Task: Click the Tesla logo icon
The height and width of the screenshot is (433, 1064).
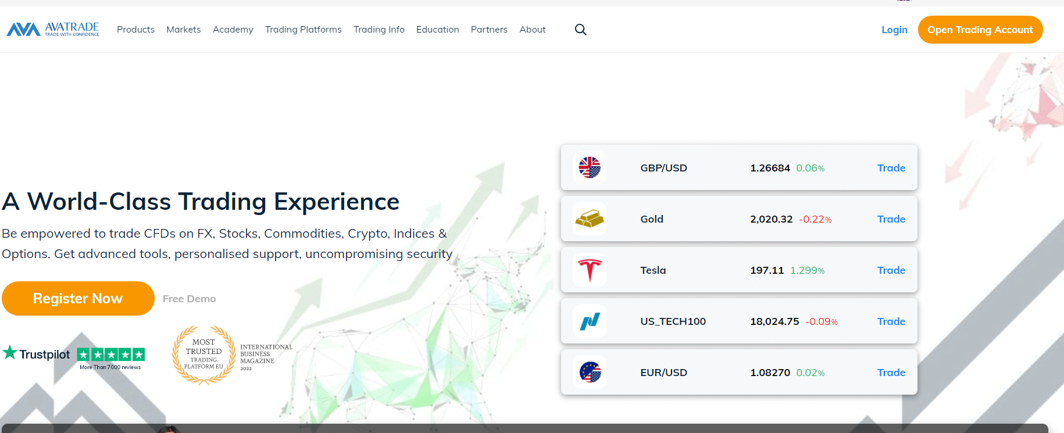Action: (x=590, y=270)
